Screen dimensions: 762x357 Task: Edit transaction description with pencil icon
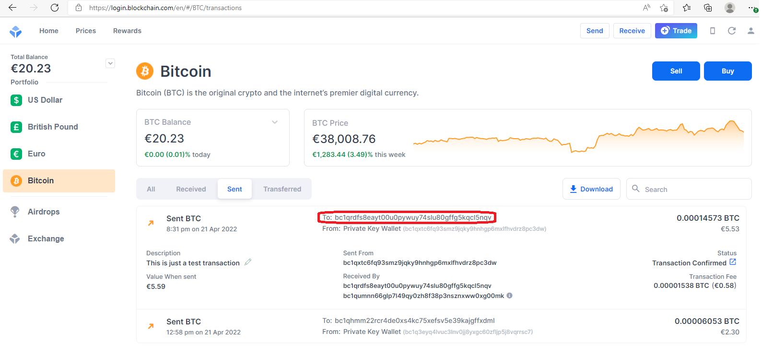click(248, 262)
